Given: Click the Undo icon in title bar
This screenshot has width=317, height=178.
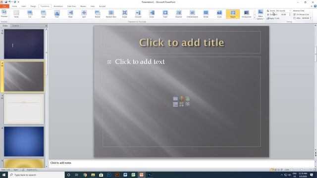Looking at the screenshot, I should pyautogui.click(x=9, y=2).
